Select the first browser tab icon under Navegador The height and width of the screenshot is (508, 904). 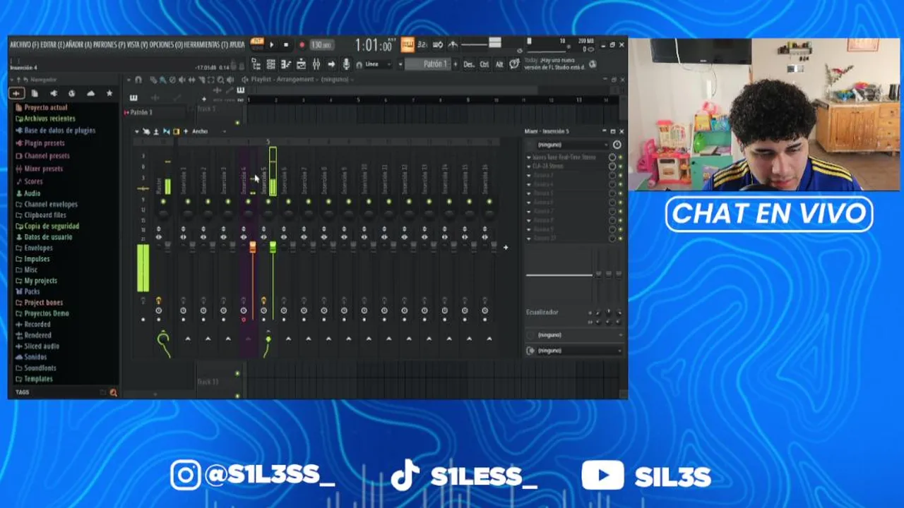point(16,93)
